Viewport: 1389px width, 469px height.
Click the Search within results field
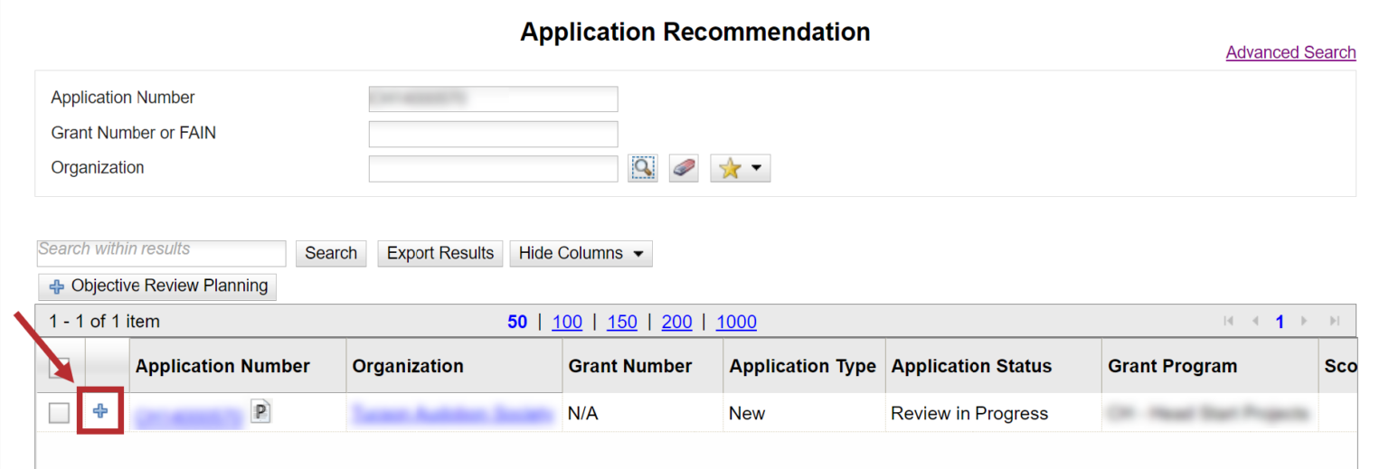coord(161,252)
